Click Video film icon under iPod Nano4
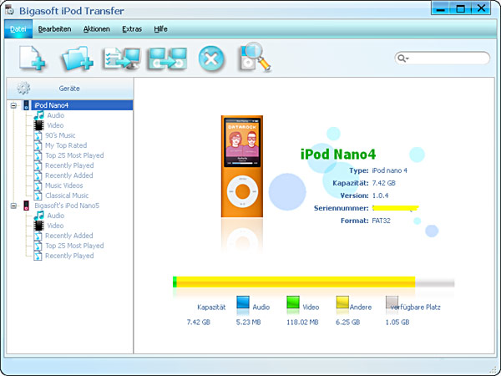The height and width of the screenshot is (376, 501). pos(38,125)
